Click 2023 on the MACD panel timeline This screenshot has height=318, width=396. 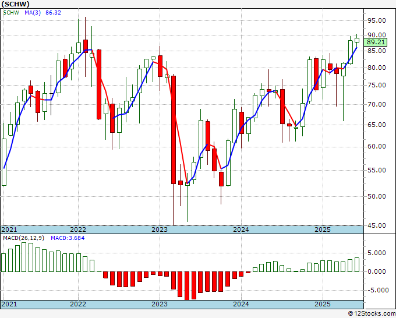160,304
